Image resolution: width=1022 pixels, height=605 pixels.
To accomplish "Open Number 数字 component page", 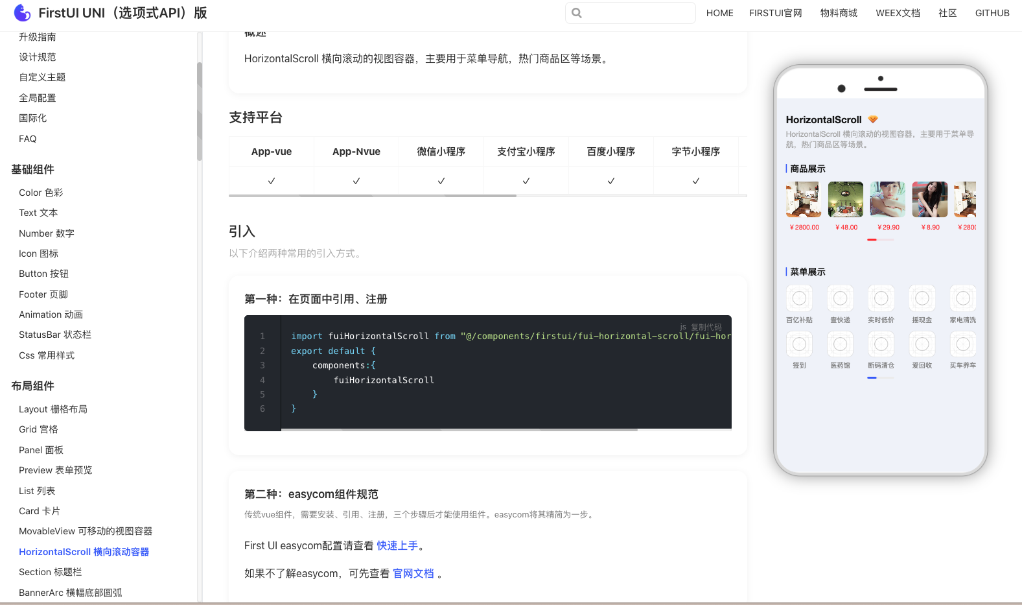I will click(x=47, y=233).
